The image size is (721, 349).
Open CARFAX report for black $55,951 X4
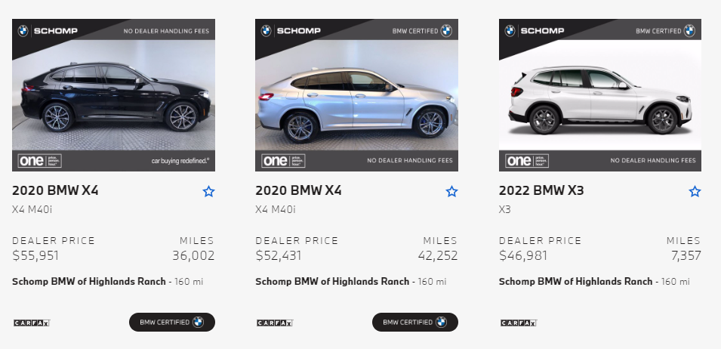(x=31, y=323)
